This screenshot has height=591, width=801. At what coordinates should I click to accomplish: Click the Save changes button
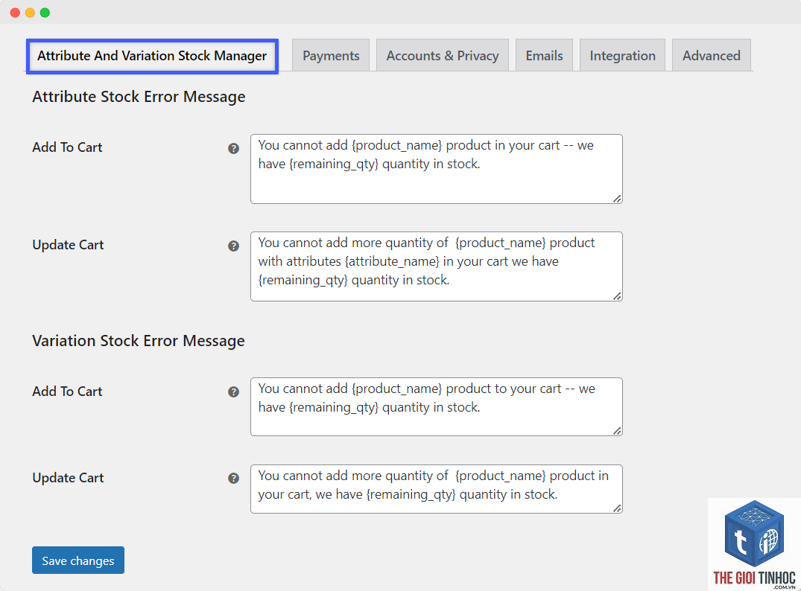pos(78,560)
